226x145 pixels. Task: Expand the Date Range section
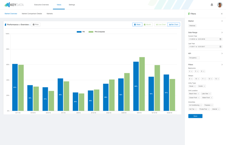click(x=222, y=32)
